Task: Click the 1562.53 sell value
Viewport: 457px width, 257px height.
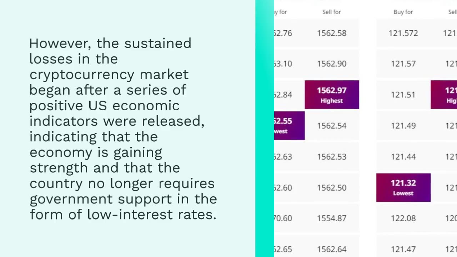Action: 332,157
